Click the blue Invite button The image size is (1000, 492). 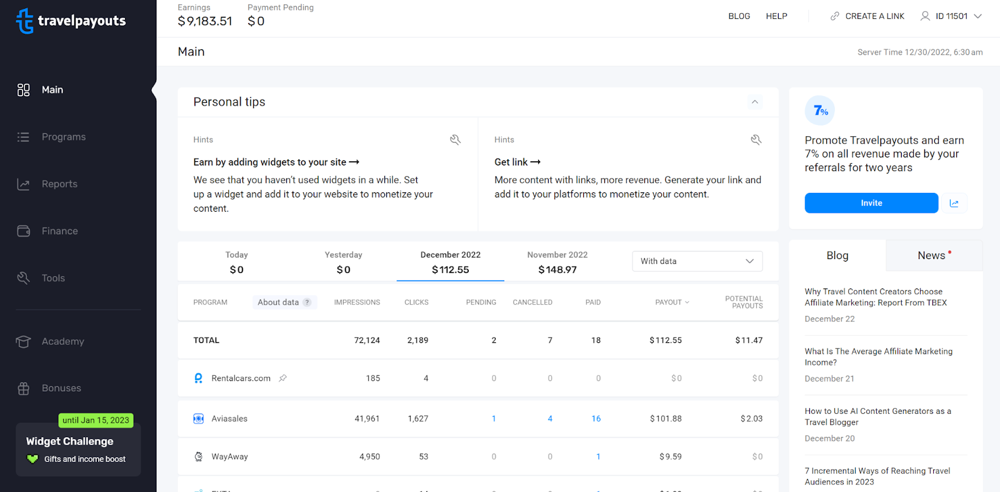click(871, 203)
